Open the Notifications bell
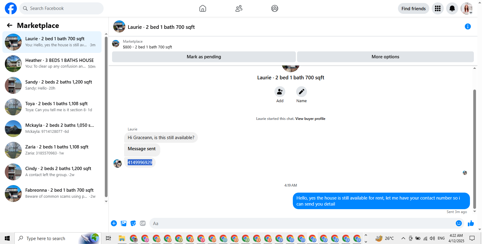 click(452, 8)
